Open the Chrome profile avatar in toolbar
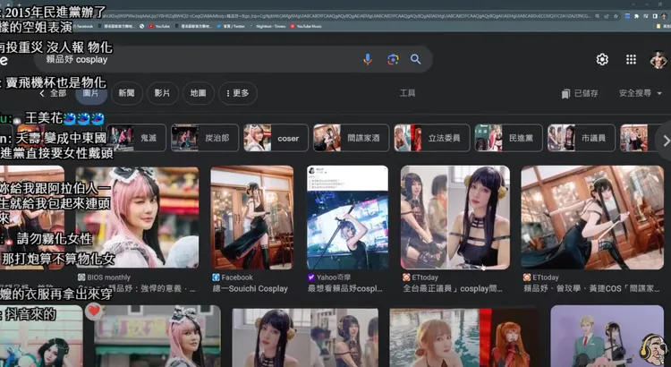671x367 pixels. [664, 16]
